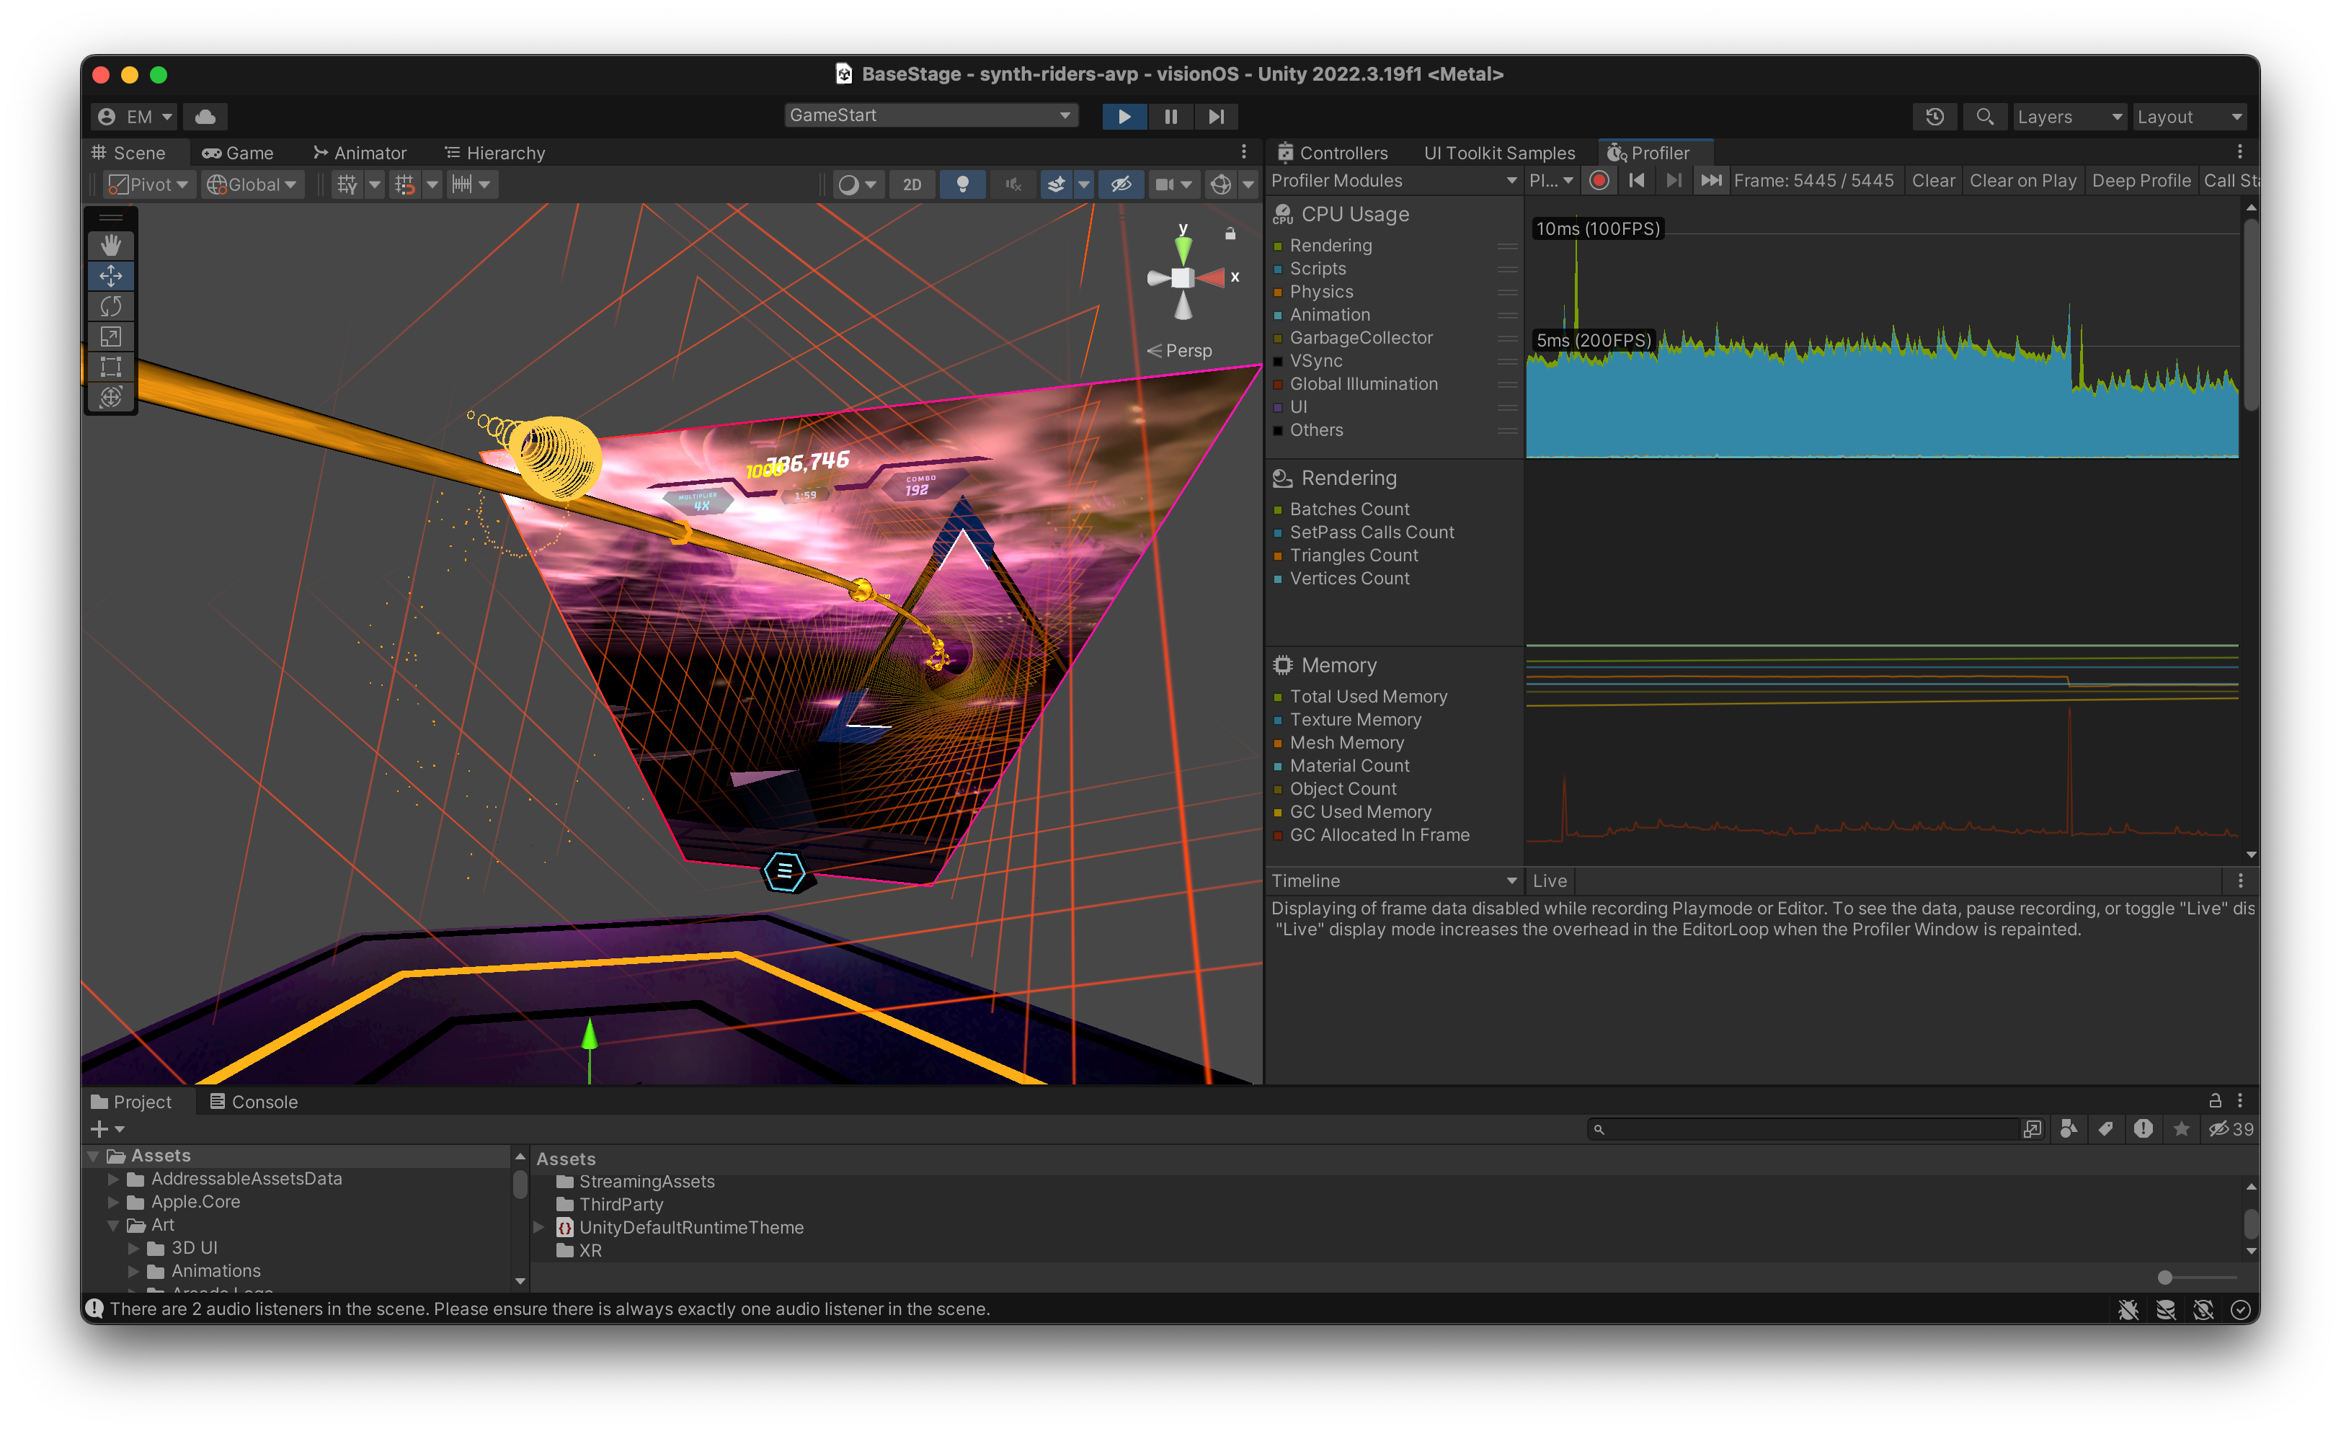Image resolution: width=2341 pixels, height=1431 pixels.
Task: Switch to the Game tab
Action: [238, 152]
